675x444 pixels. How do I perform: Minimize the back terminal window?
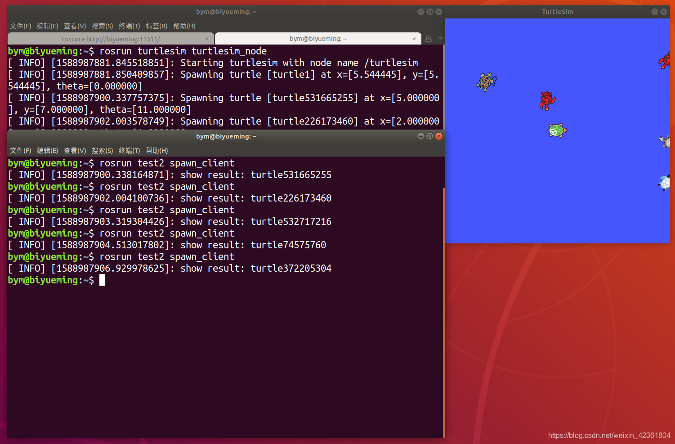(x=421, y=12)
